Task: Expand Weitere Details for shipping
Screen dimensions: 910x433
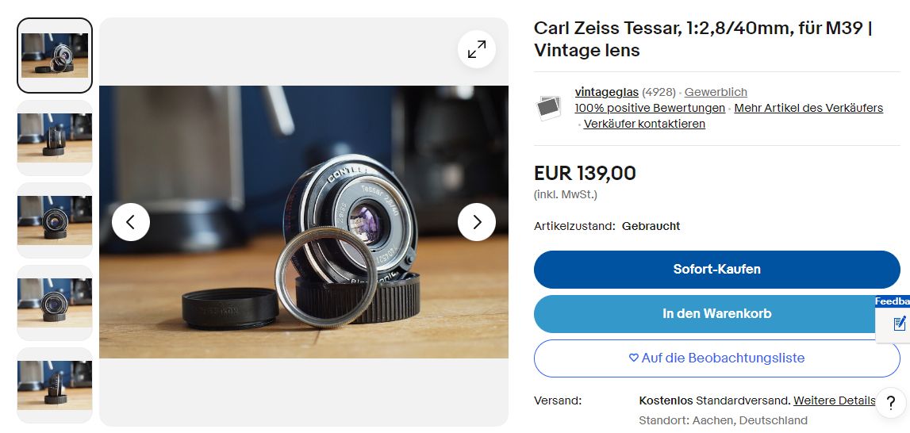Action: (x=834, y=400)
